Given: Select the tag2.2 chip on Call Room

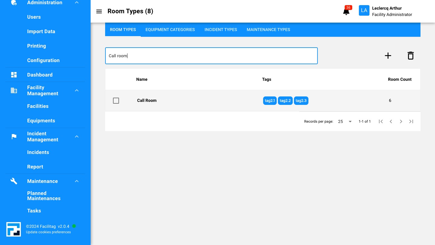Looking at the screenshot, I should click(x=285, y=101).
